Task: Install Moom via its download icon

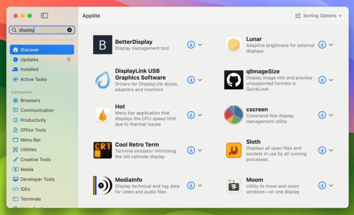Action: pyautogui.click(x=322, y=185)
